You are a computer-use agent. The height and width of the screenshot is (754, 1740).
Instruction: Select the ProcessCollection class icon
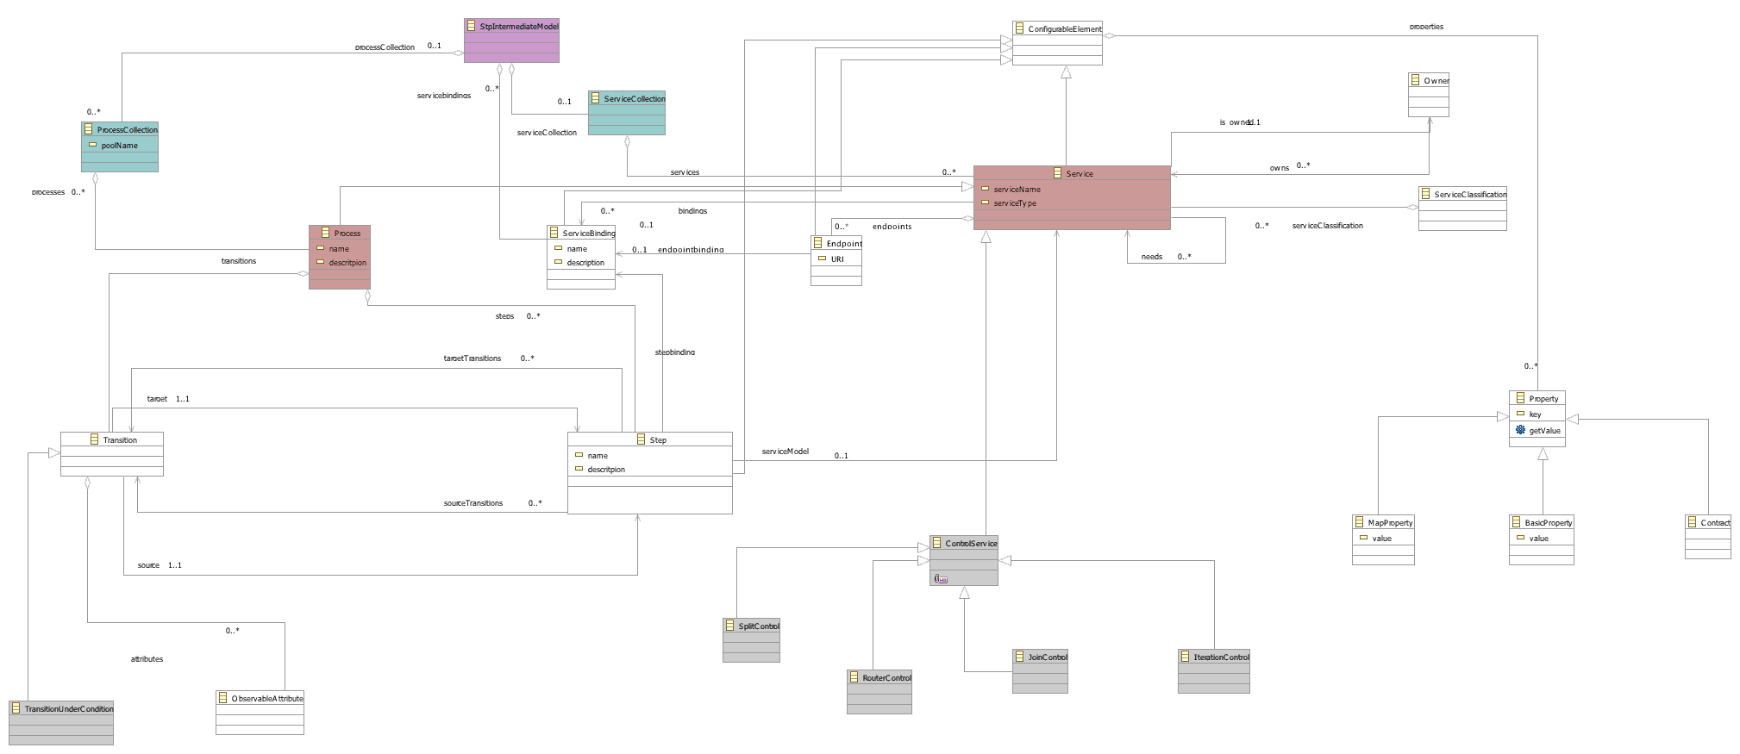[x=89, y=129]
